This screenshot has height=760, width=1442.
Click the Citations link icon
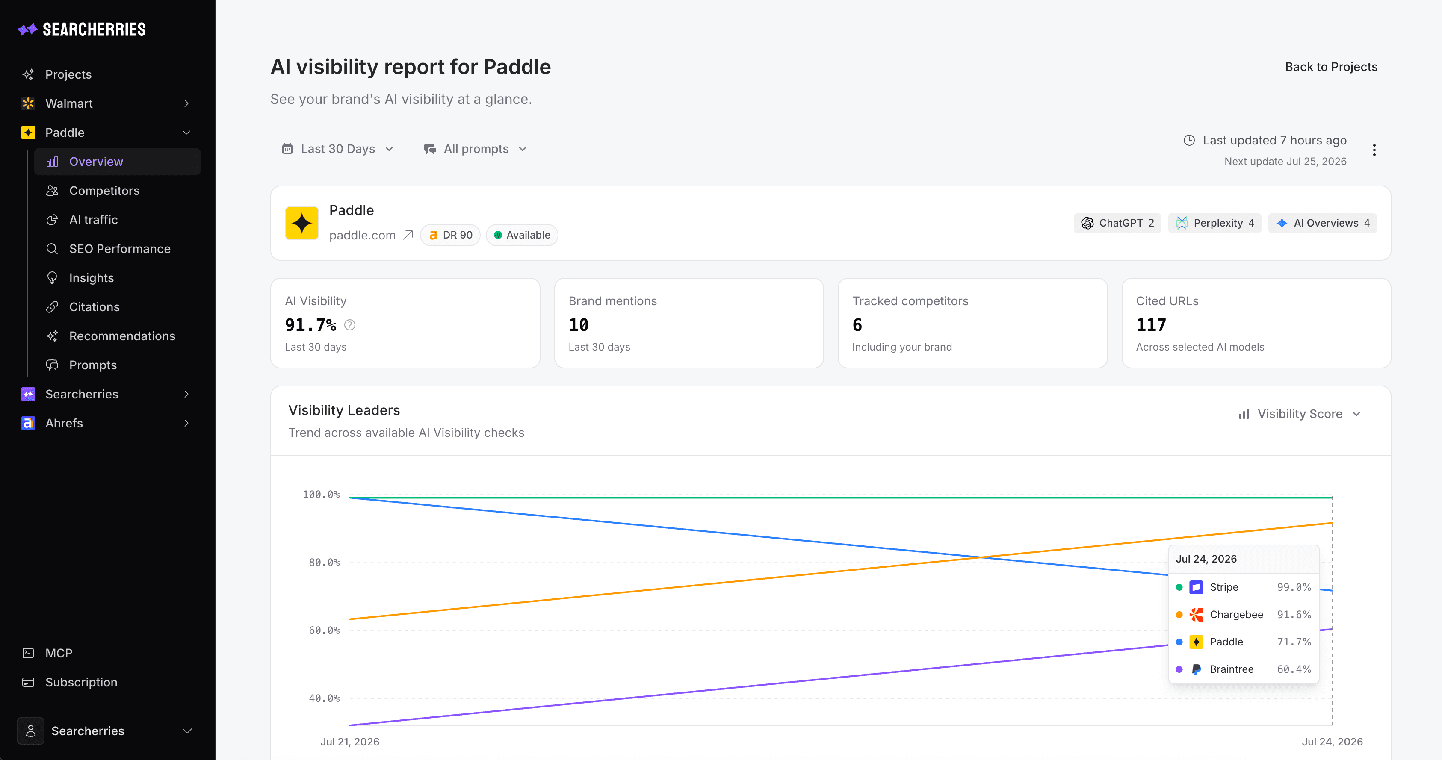coord(52,307)
